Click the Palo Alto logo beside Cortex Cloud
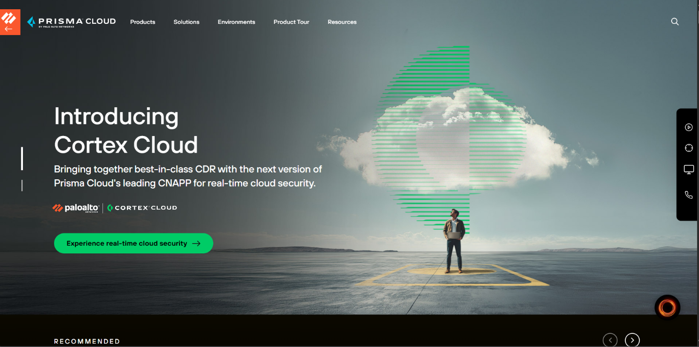 (x=76, y=208)
